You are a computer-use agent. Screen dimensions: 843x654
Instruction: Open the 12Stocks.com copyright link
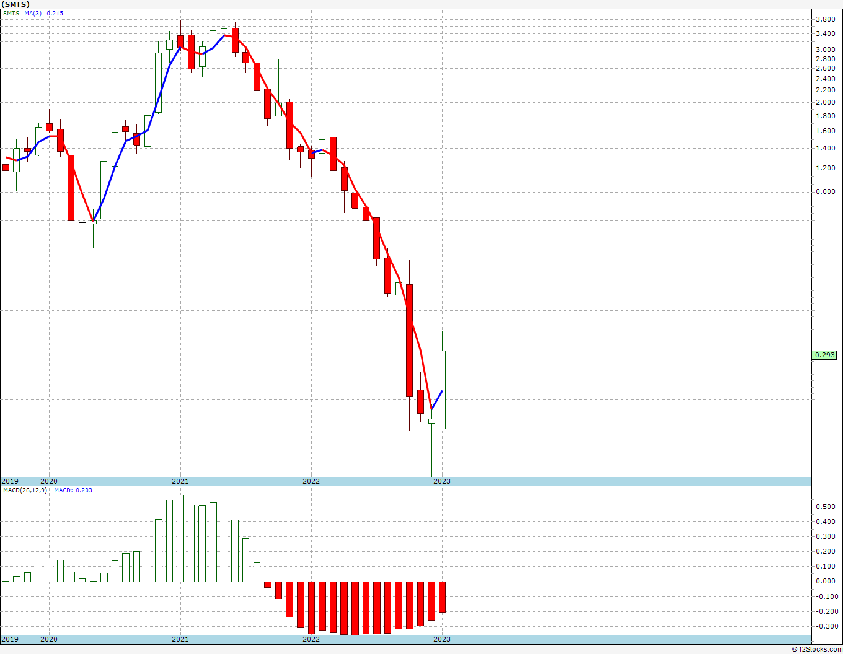pos(817,649)
